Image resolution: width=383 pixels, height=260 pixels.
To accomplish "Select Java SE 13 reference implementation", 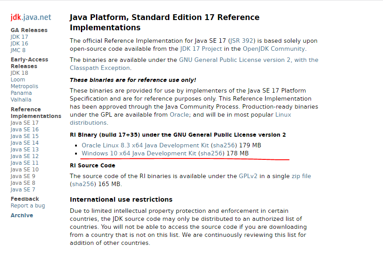I will [x=25, y=150].
